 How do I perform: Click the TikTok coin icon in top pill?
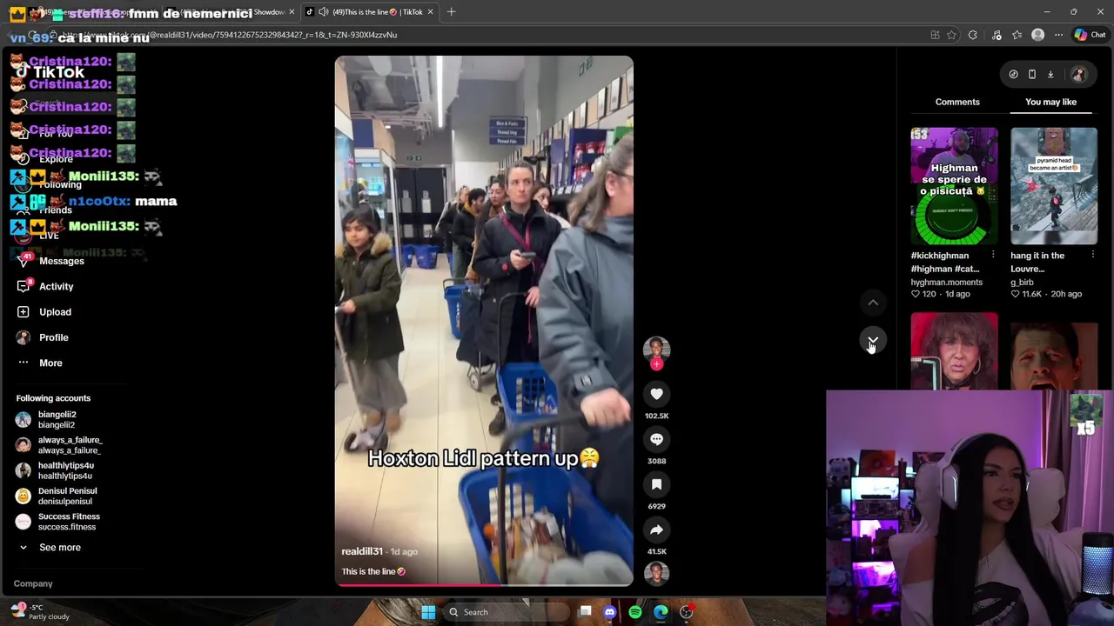1013,75
